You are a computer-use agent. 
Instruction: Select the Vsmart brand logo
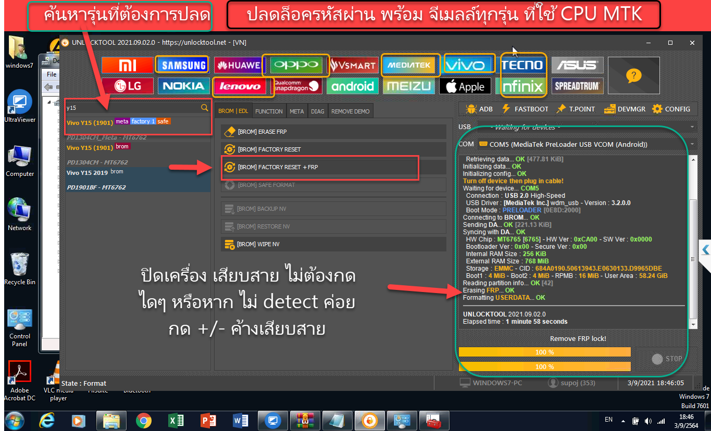coord(353,65)
